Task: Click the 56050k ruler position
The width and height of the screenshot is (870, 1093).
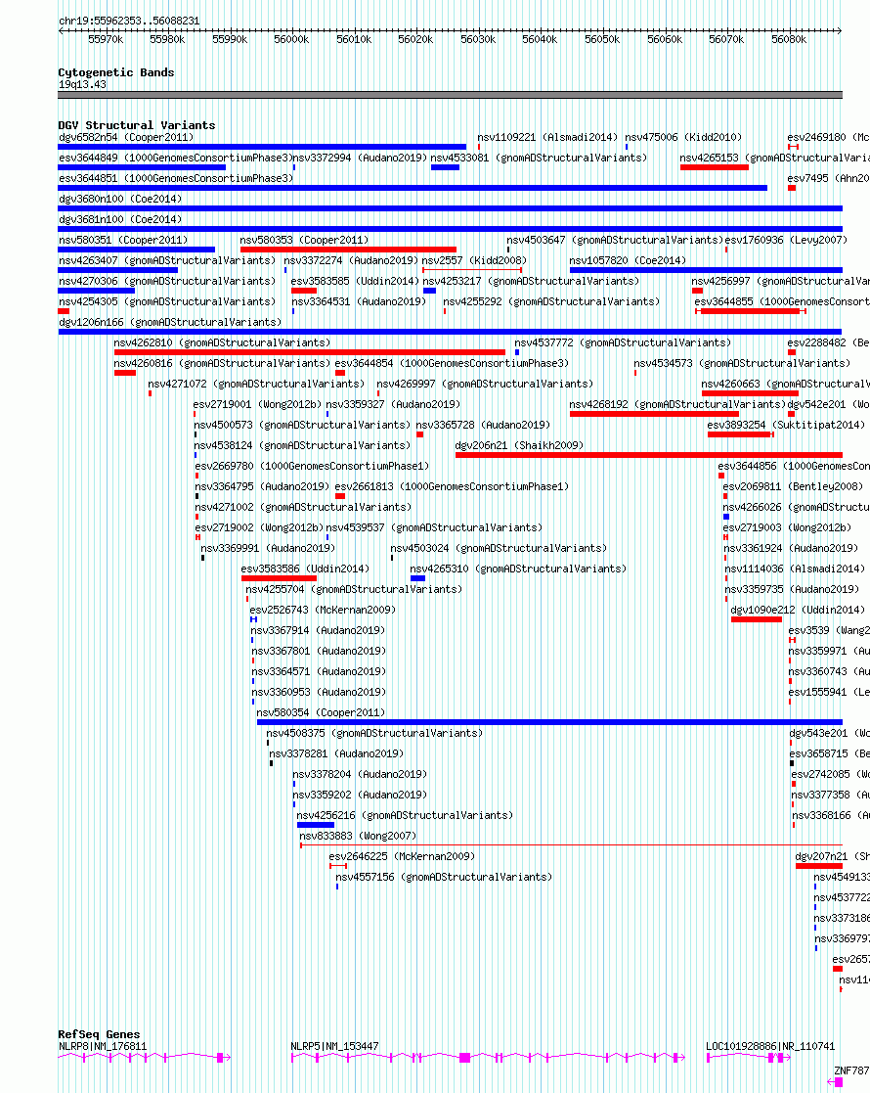Action: [x=602, y=40]
